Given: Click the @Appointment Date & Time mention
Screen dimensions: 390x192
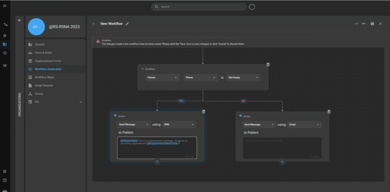Looking at the screenshot, I should coord(162,143).
